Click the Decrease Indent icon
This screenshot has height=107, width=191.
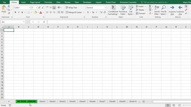(59, 12)
